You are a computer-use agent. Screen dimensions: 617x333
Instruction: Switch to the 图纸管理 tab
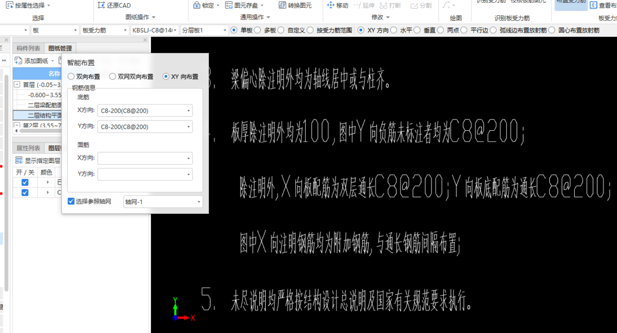60,48
